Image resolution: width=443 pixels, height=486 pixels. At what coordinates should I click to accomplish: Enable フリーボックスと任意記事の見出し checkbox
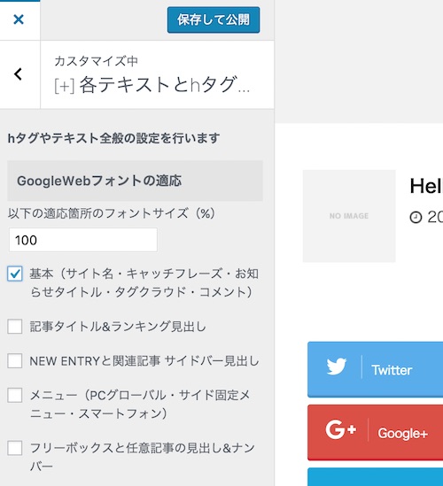pyautogui.click(x=15, y=448)
